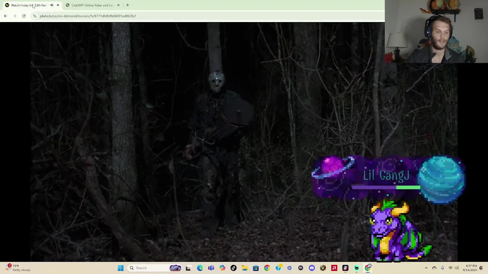Open network Wi-Fi settings in tray
Viewport: 488px width, 274px height.
(x=450, y=268)
